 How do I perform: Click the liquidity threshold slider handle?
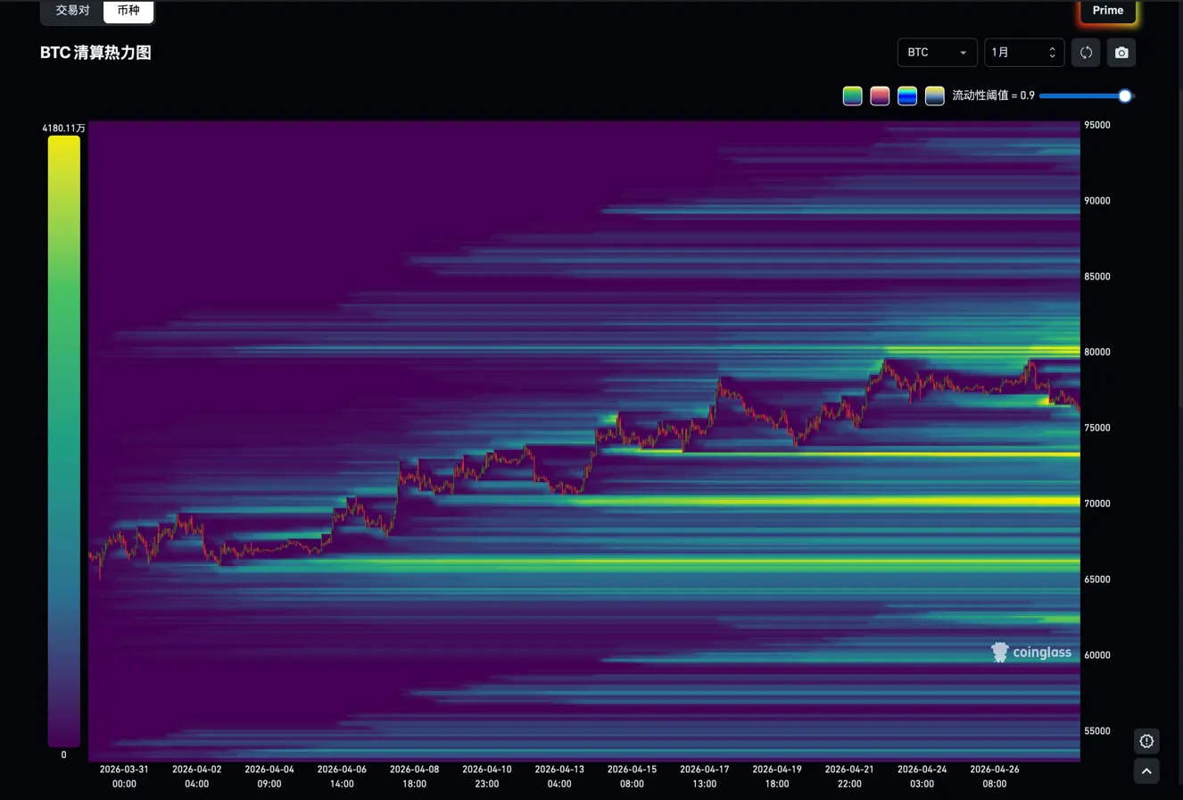[1126, 96]
